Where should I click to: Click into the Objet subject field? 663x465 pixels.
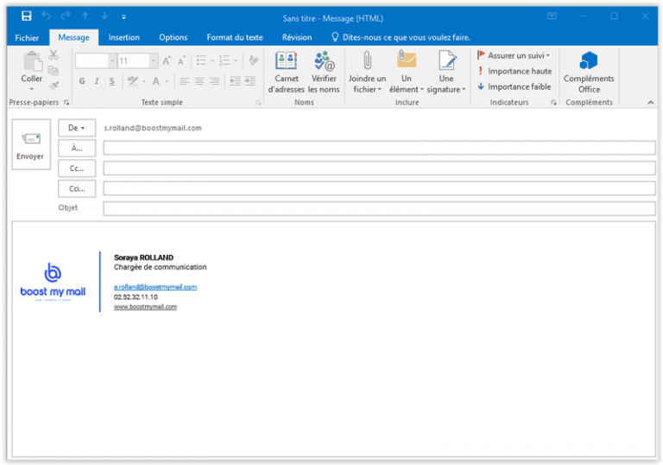(379, 208)
